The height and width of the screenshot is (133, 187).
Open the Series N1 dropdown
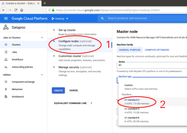[152, 65]
